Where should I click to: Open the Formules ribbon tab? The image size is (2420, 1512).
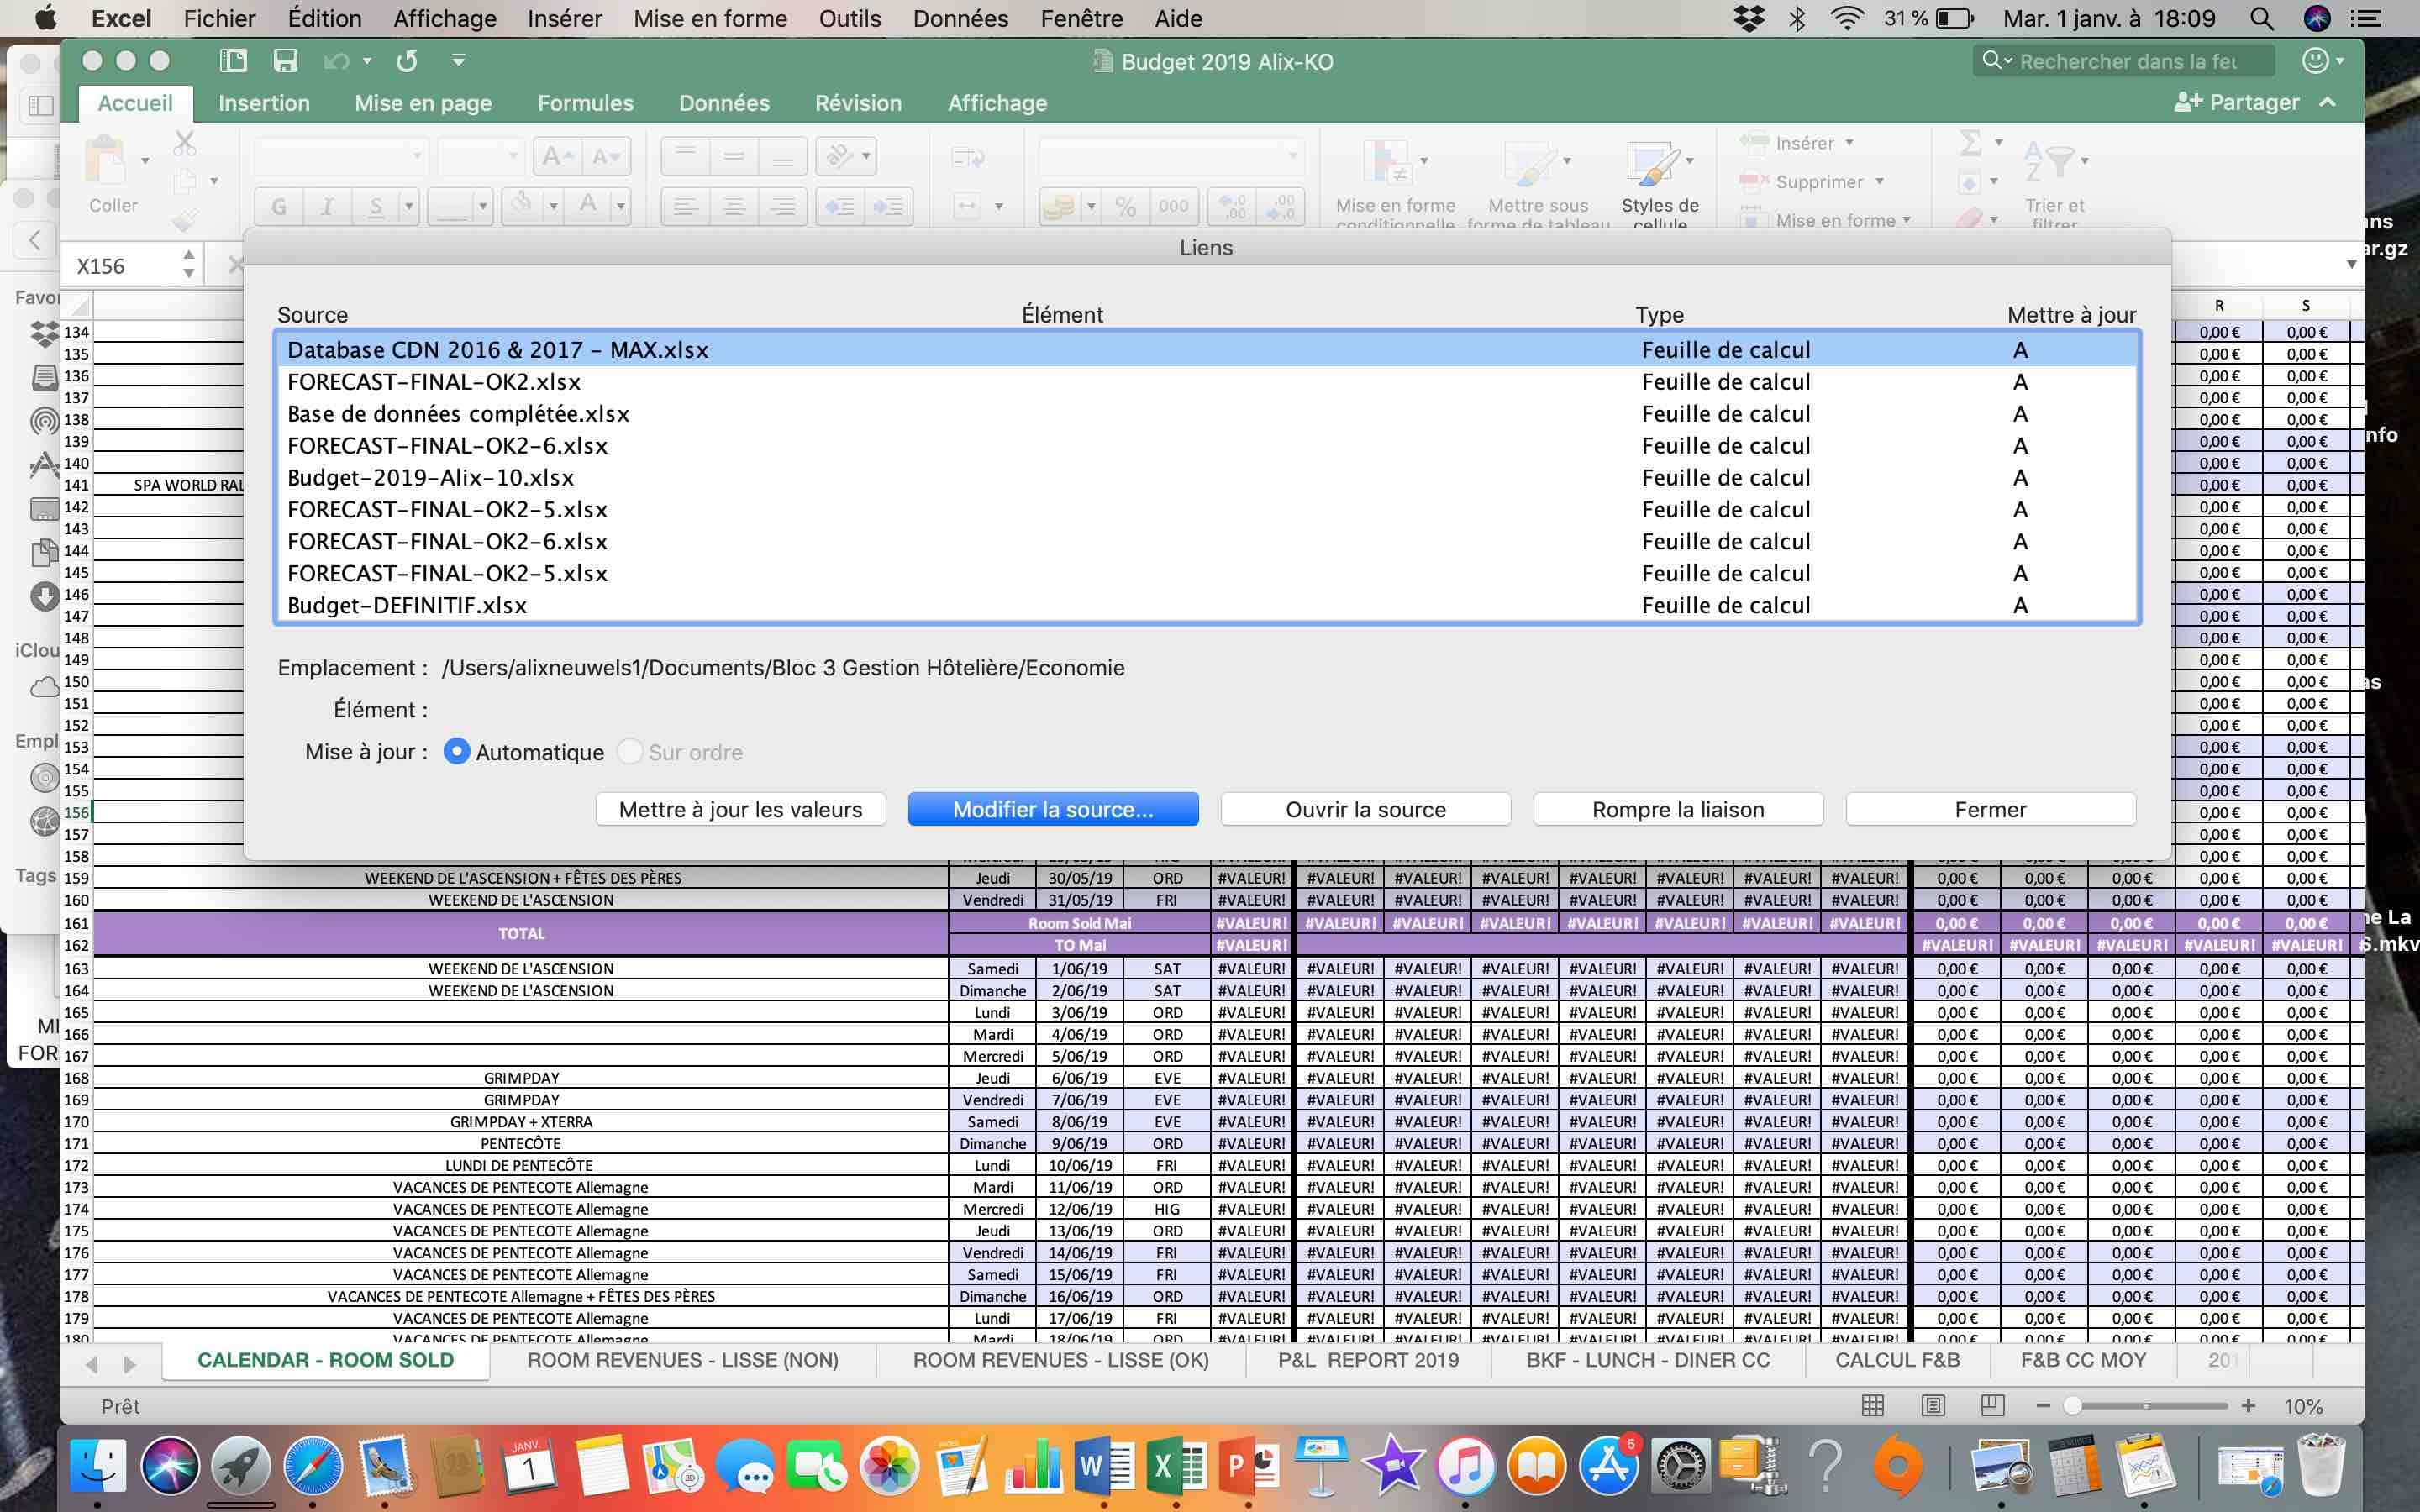(x=585, y=103)
